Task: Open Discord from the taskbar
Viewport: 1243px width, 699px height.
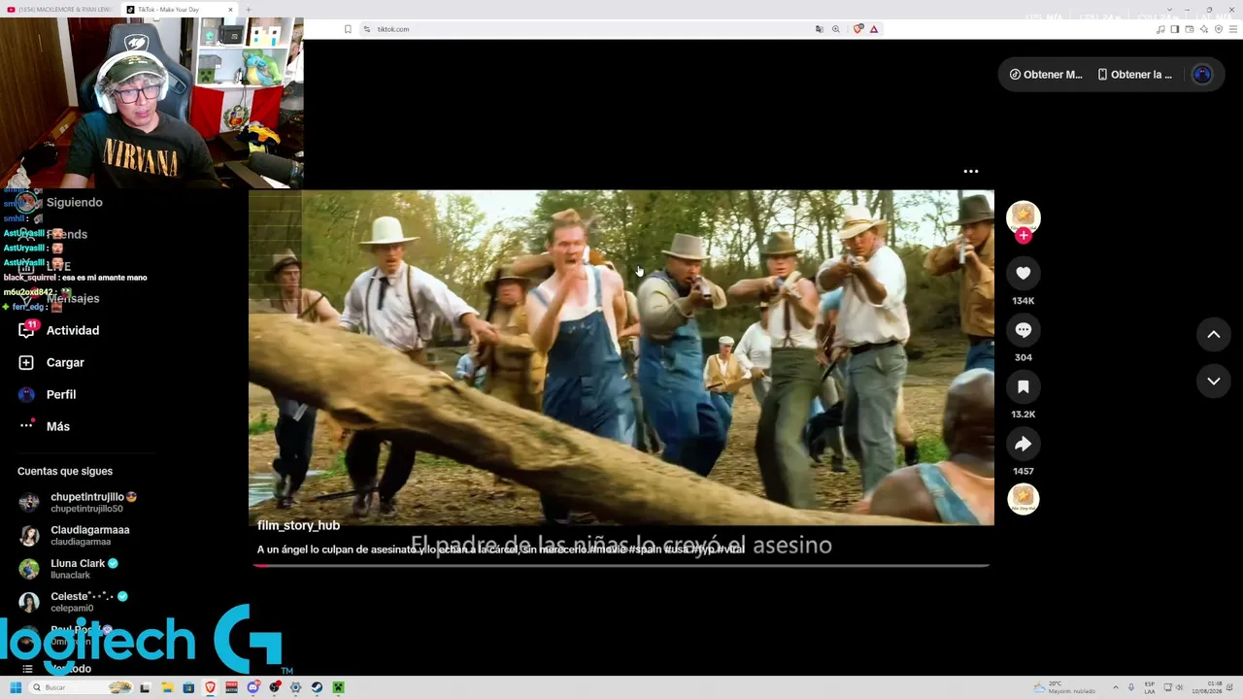Action: 252,687
